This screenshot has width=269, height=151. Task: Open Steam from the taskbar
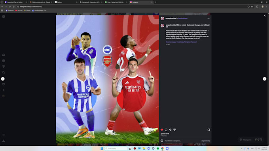[153, 148]
